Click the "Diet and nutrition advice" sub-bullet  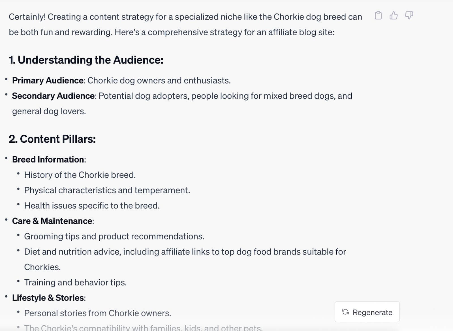coord(185,259)
